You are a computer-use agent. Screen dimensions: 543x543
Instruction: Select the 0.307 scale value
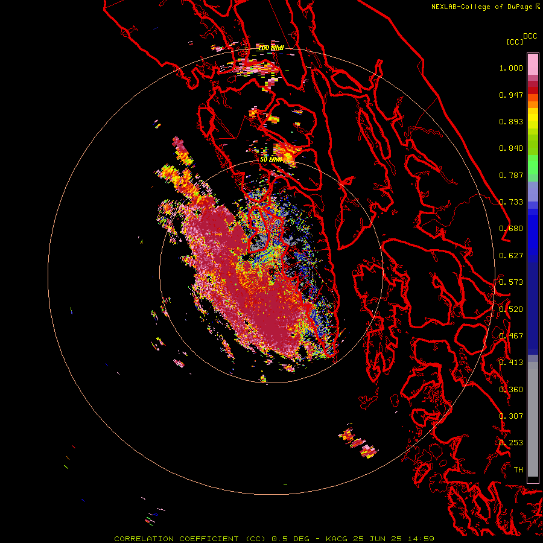click(511, 416)
